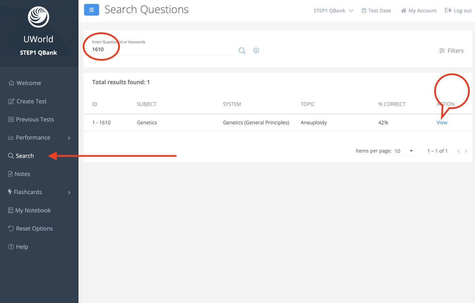The width and height of the screenshot is (475, 303).
Task: Open the search info icon
Action: [256, 50]
